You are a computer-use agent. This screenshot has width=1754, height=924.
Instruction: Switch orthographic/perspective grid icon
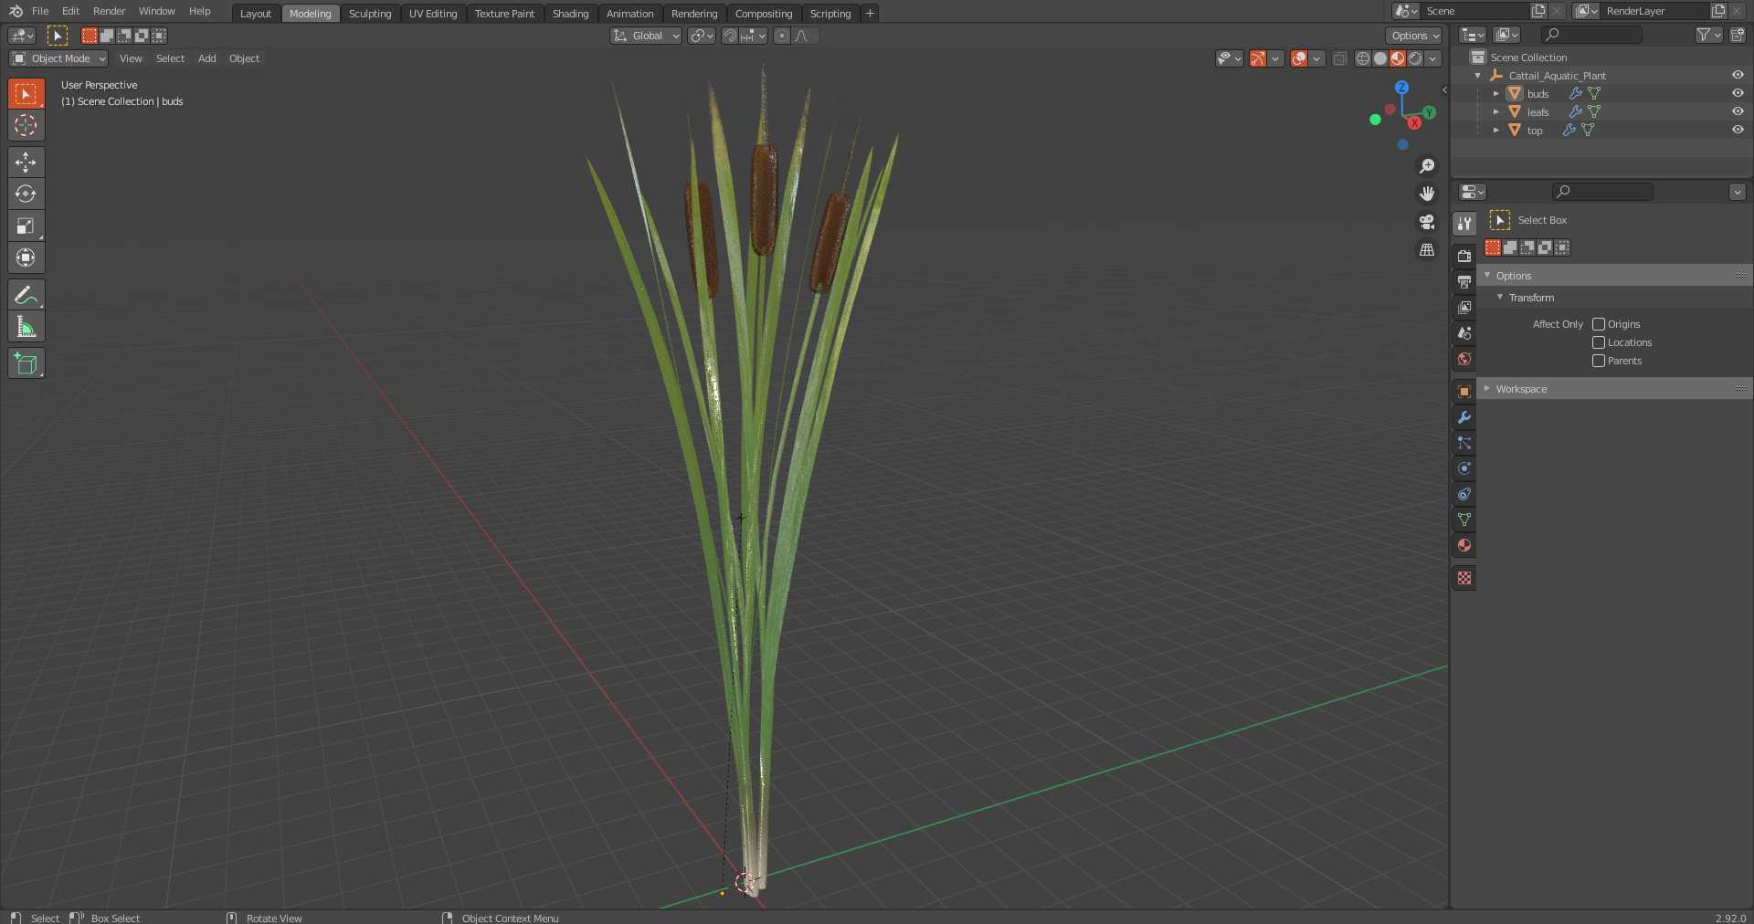coord(1427,249)
